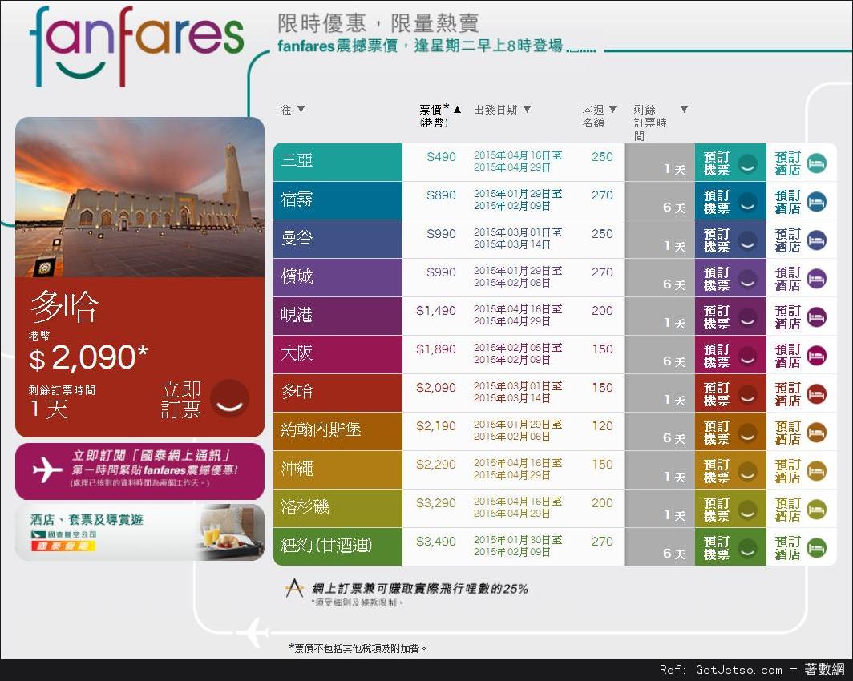Click the smiley flight icon in 大阪 row
853x681 pixels.
tap(747, 356)
